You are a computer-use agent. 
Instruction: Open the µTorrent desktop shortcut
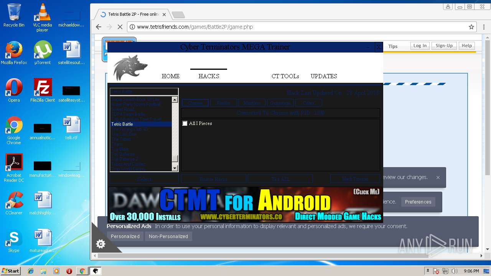tap(42, 53)
